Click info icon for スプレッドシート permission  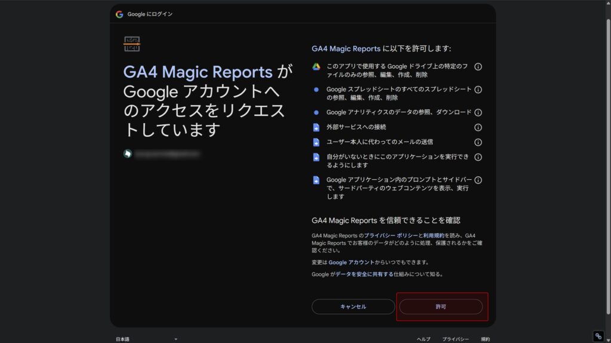[x=478, y=90]
